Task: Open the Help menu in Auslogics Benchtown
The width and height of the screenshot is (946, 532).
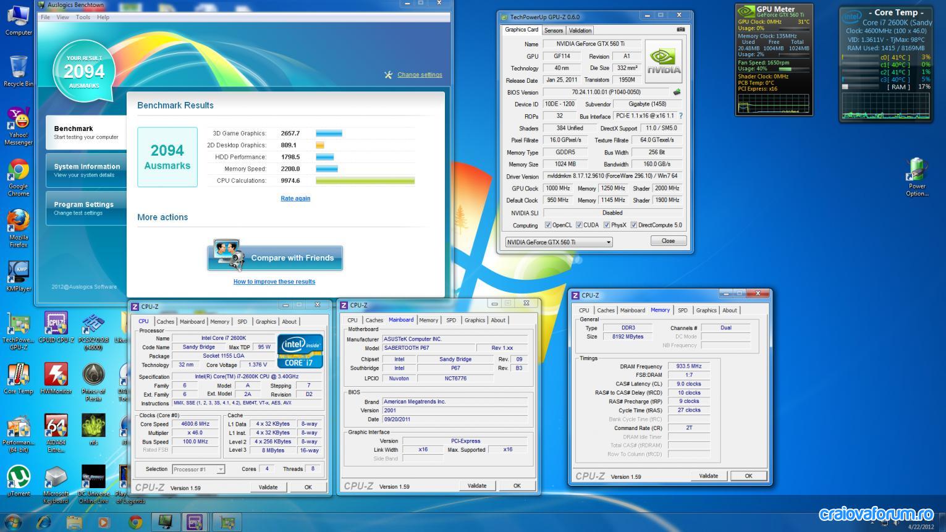Action: [x=103, y=17]
